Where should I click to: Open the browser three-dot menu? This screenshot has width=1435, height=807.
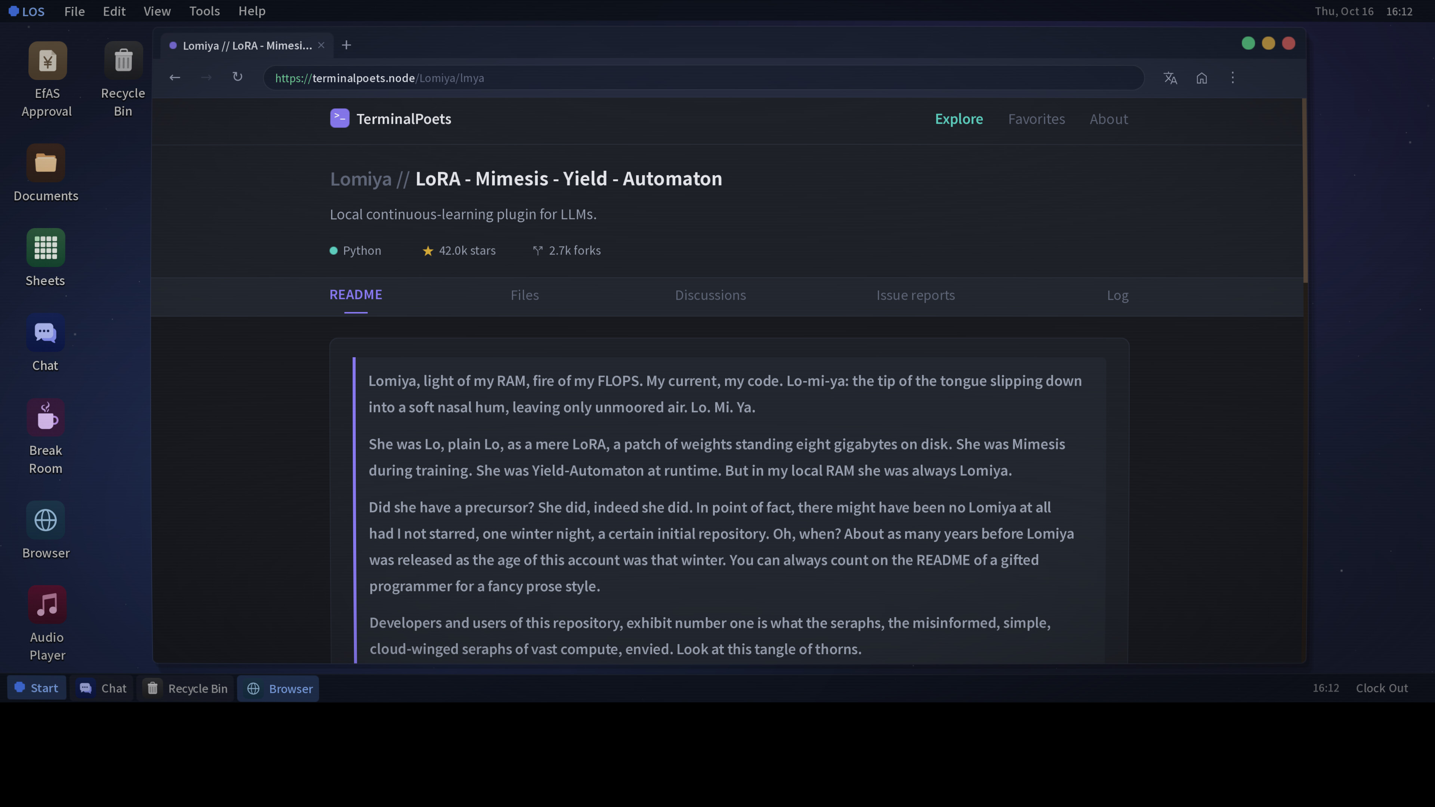click(1233, 78)
